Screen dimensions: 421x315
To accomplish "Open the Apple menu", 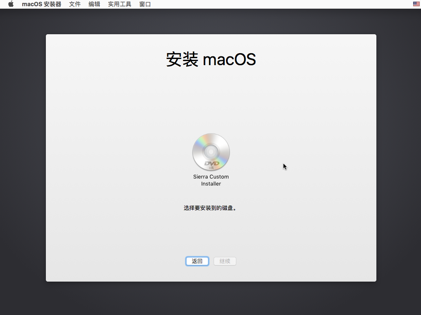I will 11,4.
